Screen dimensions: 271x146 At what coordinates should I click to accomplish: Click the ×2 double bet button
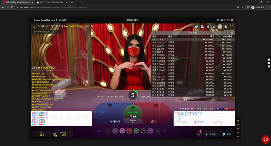coord(157,131)
